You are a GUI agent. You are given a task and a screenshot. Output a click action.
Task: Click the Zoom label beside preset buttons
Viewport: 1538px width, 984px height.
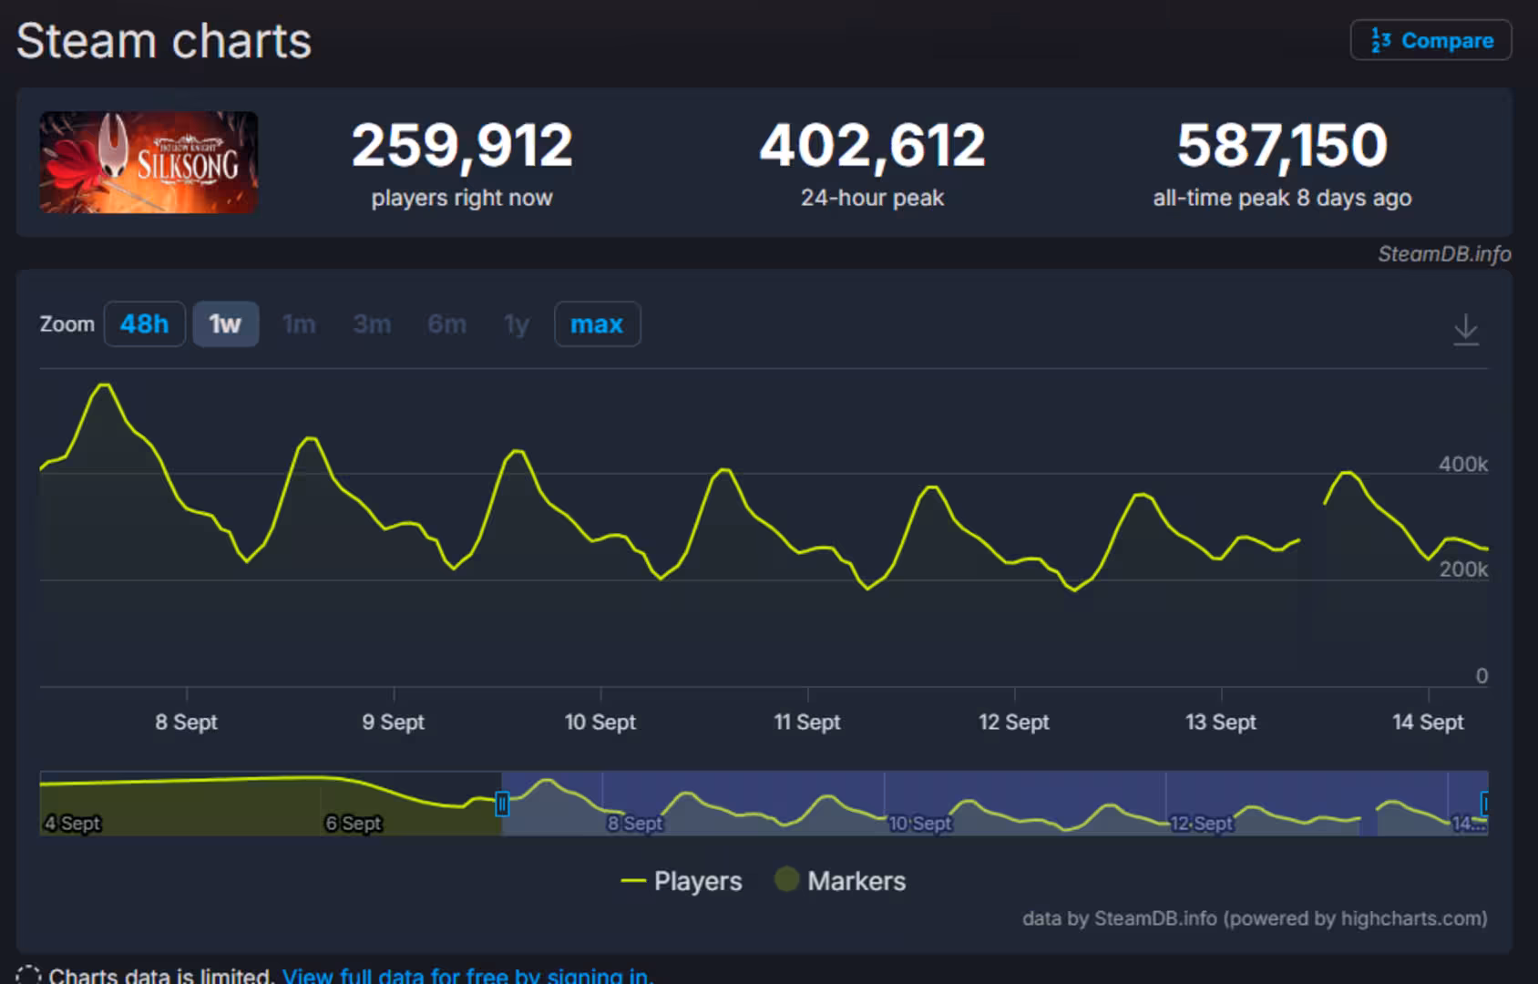pyautogui.click(x=67, y=323)
